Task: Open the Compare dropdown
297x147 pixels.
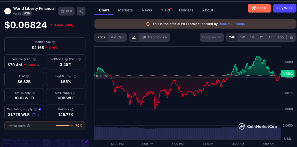Action: 212,37
